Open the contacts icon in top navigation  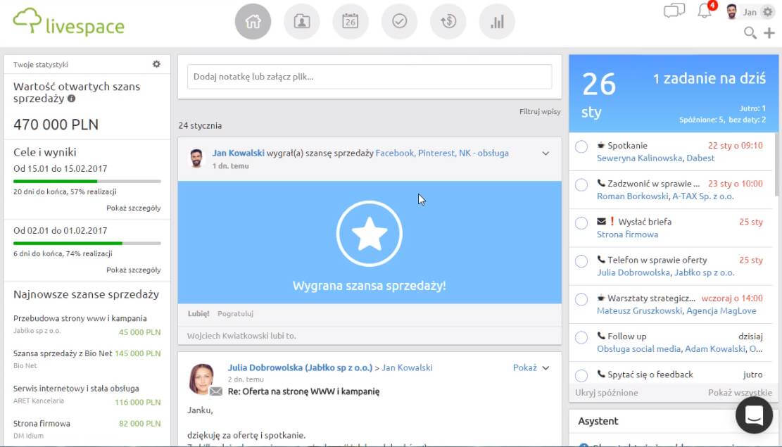click(x=301, y=22)
